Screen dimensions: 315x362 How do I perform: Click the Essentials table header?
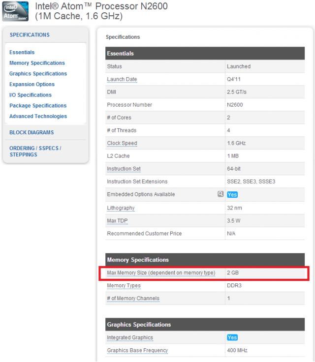pos(205,53)
